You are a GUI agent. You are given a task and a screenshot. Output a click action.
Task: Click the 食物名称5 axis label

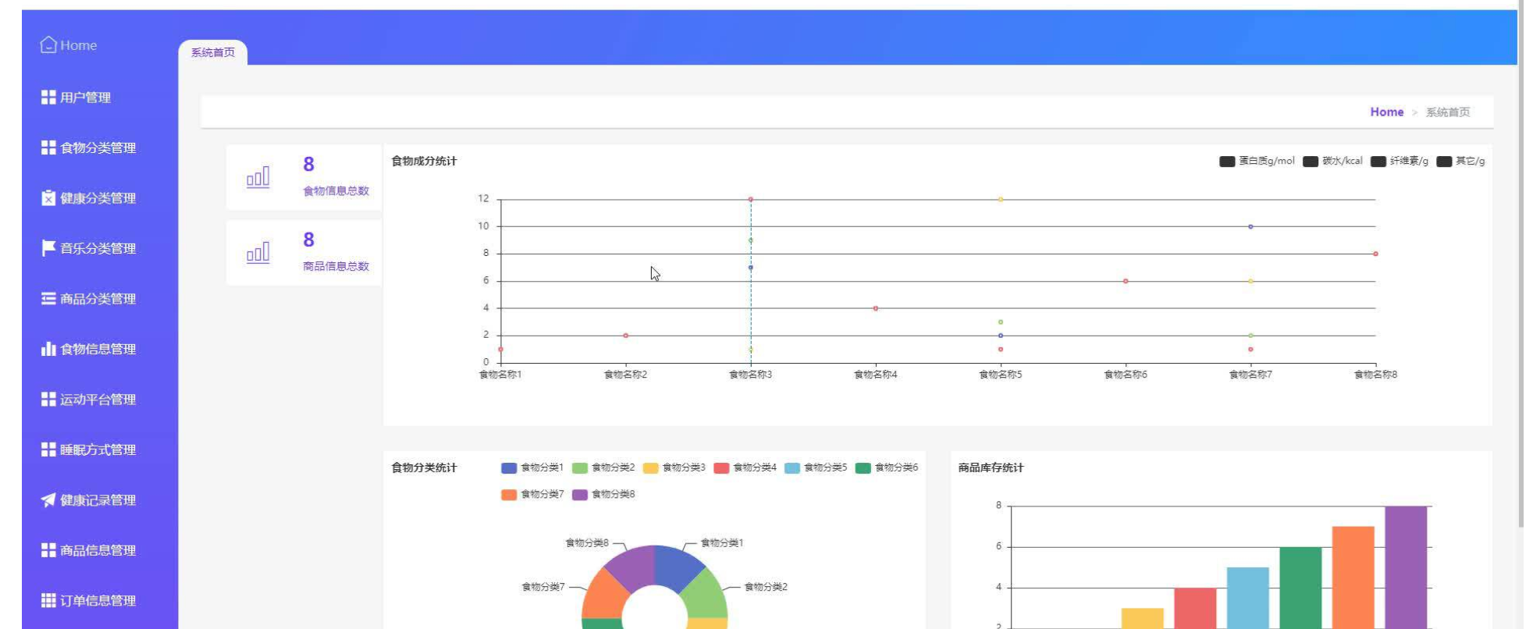[1001, 375]
